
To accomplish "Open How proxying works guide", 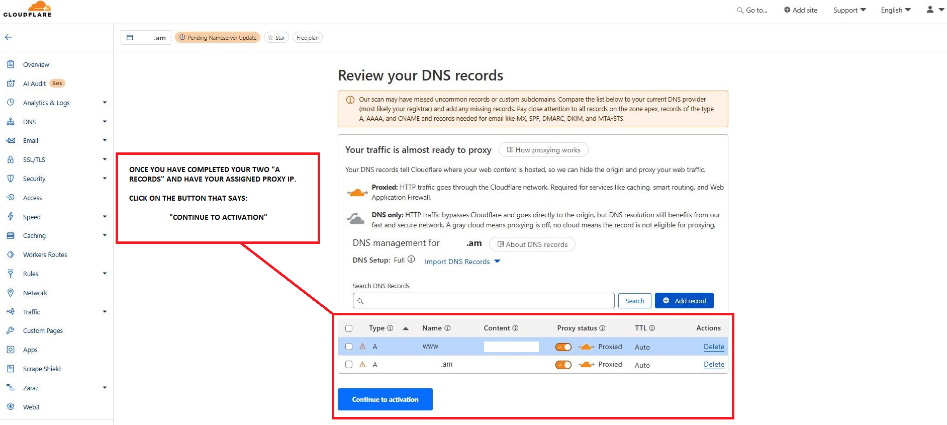I will 543,150.
